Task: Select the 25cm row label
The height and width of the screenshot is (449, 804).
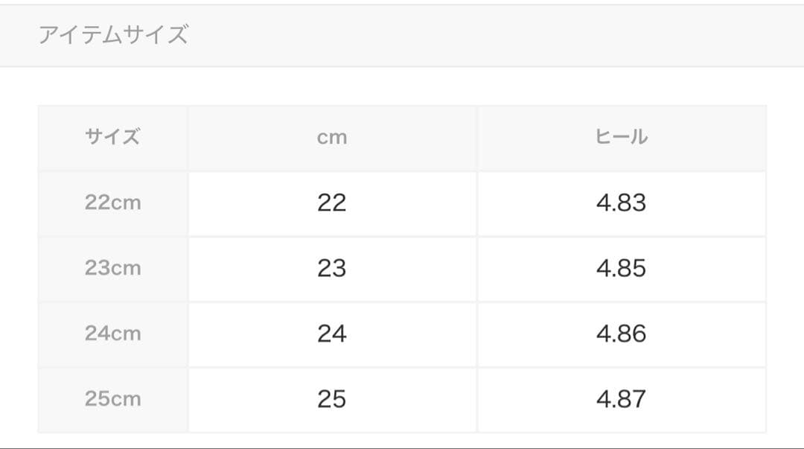Action: coord(112,399)
